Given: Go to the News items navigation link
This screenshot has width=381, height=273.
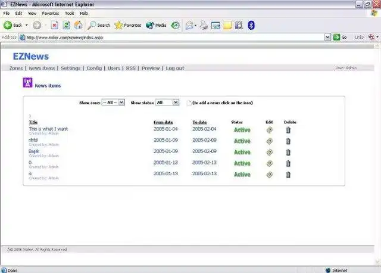Looking at the screenshot, I should 42,68.
